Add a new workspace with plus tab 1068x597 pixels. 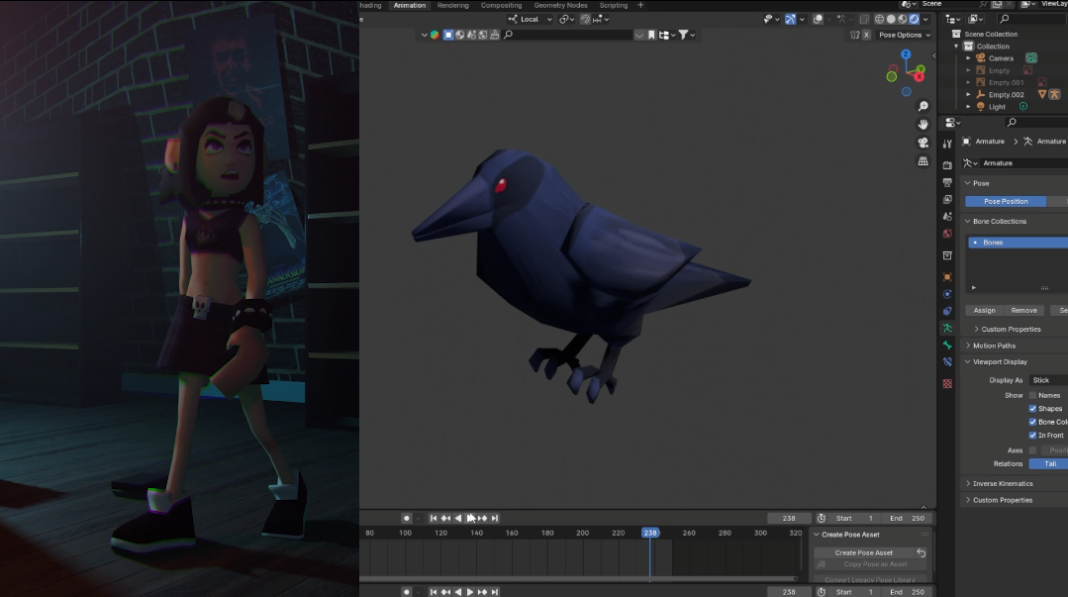click(x=640, y=6)
